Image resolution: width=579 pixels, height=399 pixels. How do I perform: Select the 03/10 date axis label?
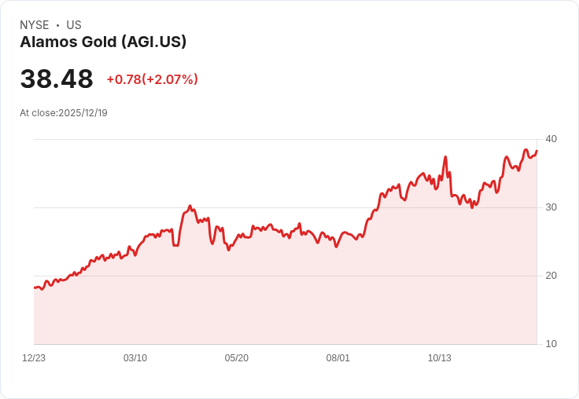[135, 358]
